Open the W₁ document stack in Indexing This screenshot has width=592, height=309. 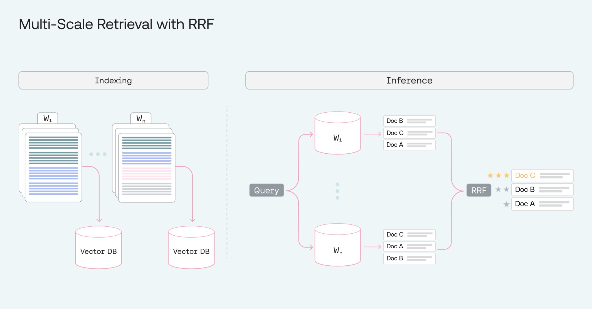(x=51, y=163)
